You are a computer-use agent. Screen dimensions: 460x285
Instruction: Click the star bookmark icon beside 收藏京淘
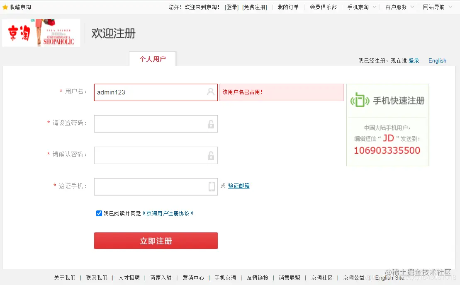(x=5, y=7)
